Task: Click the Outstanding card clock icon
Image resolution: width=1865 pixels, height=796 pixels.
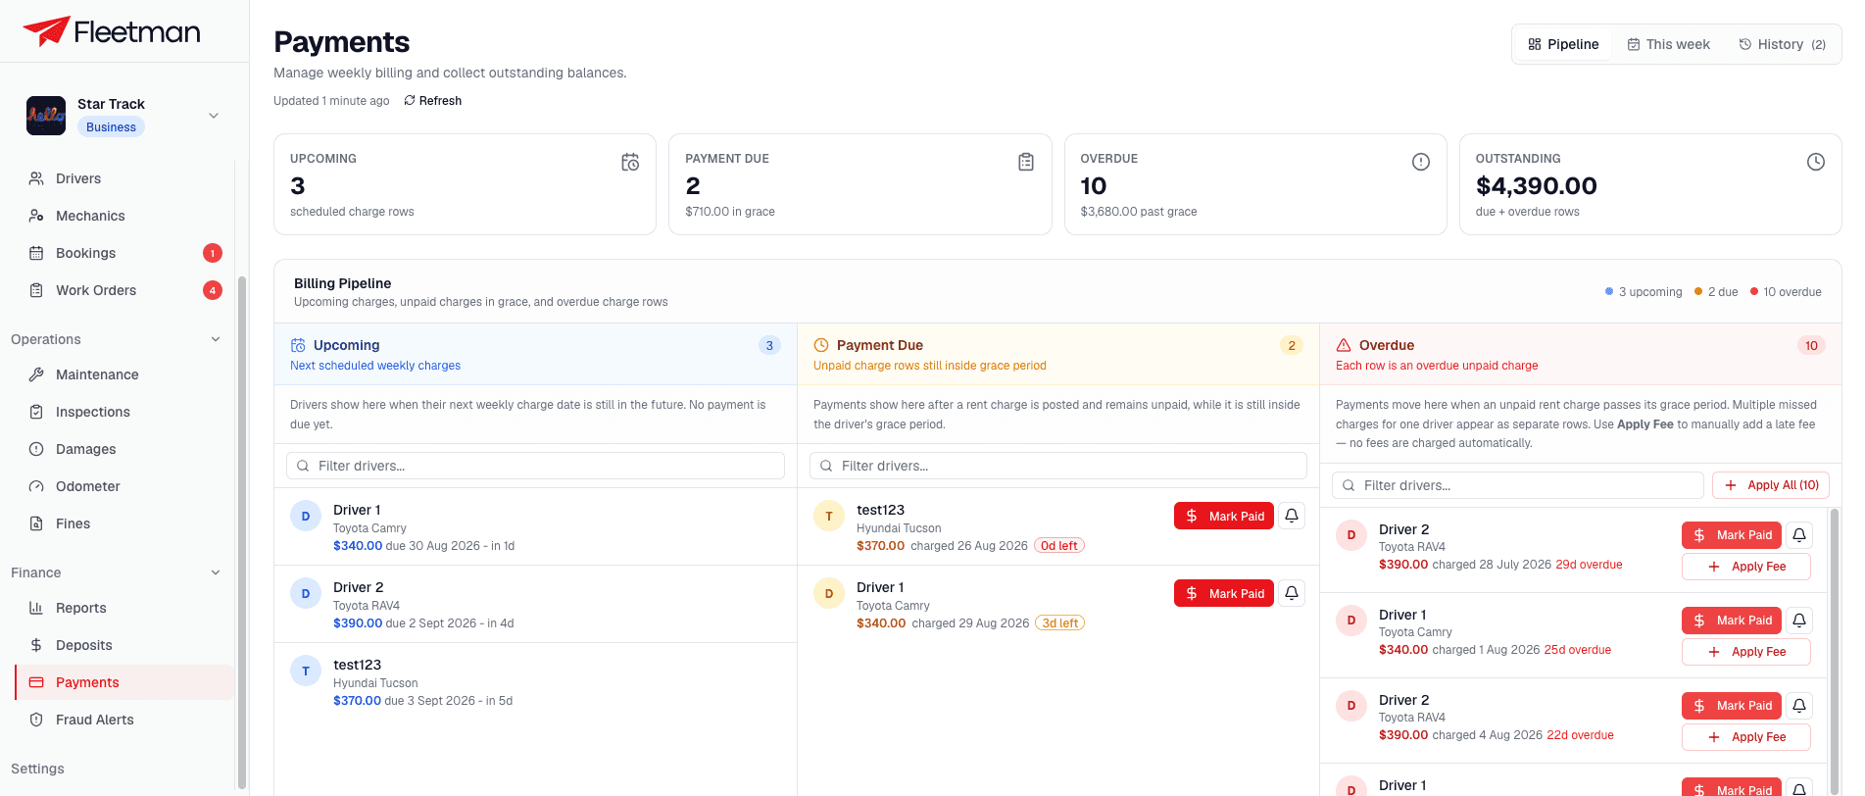Action: pyautogui.click(x=1816, y=162)
